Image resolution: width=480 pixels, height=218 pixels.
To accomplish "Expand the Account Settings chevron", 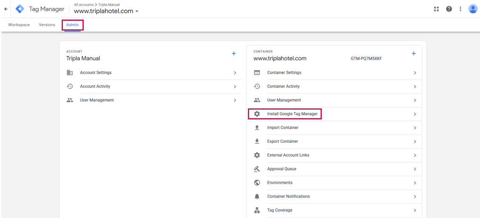I will 235,73.
